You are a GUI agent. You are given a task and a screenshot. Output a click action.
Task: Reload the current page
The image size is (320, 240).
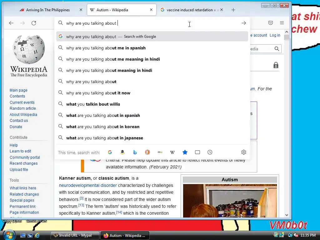(x=34, y=23)
